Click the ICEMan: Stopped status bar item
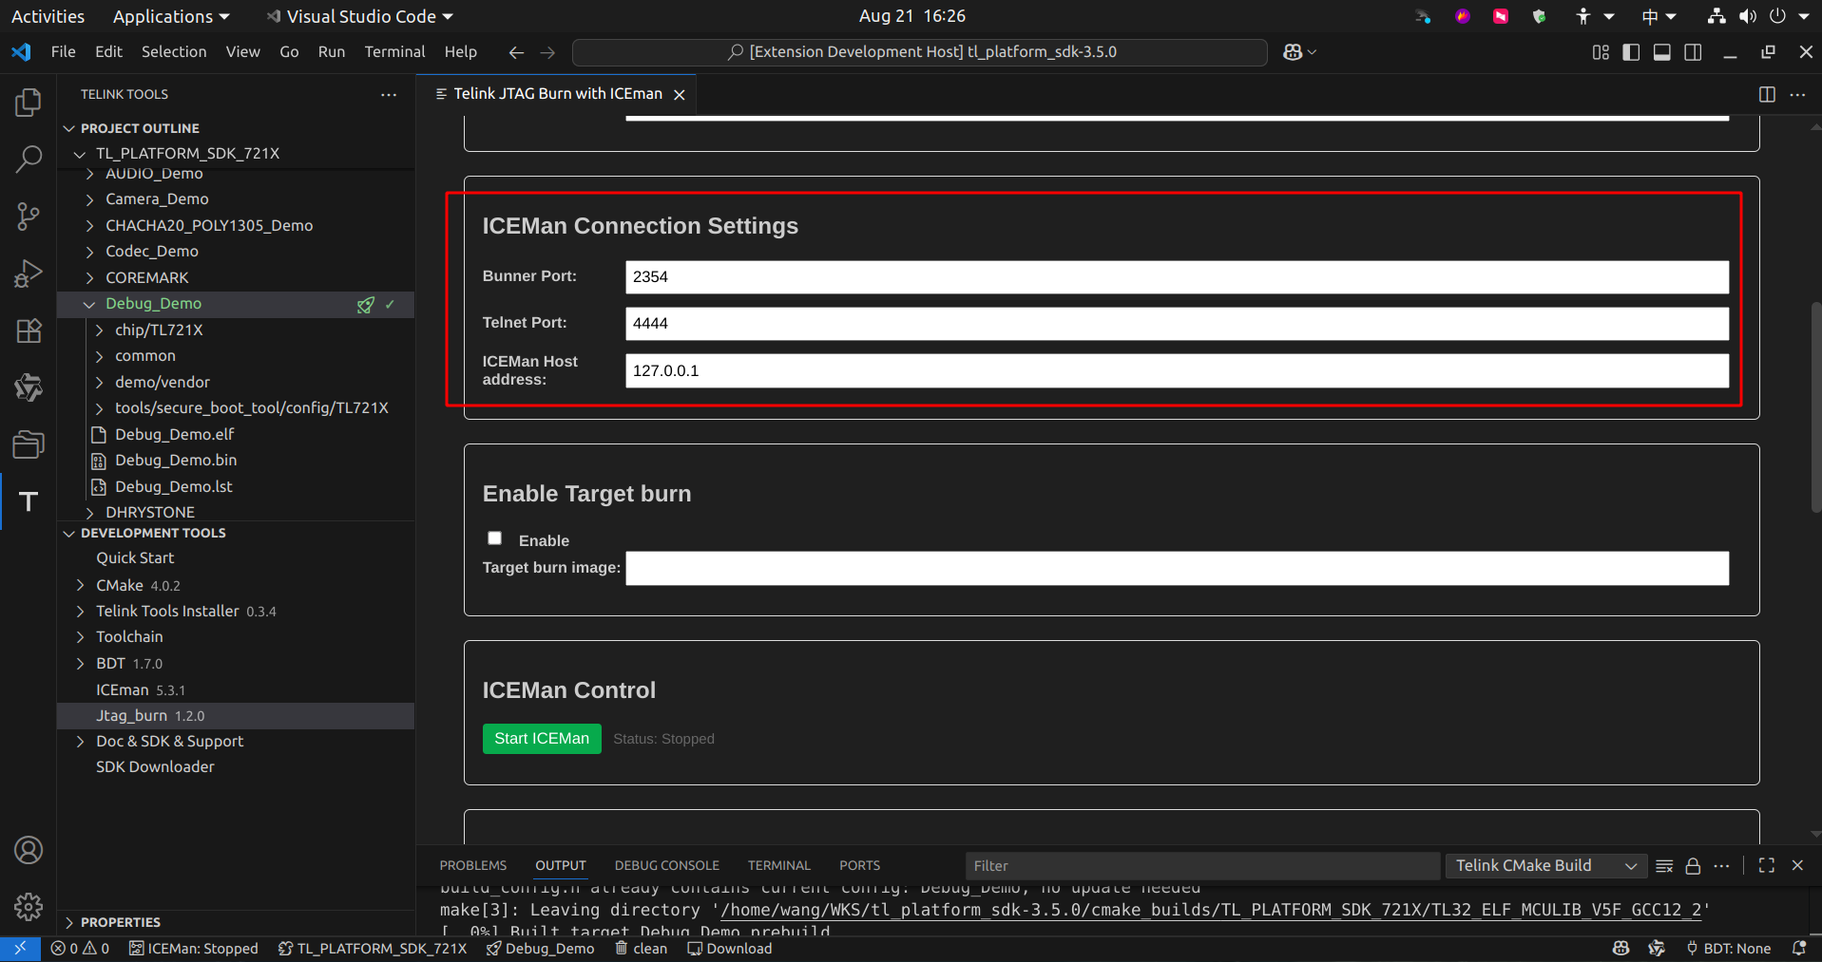Image resolution: width=1822 pixels, height=962 pixels. point(194,948)
